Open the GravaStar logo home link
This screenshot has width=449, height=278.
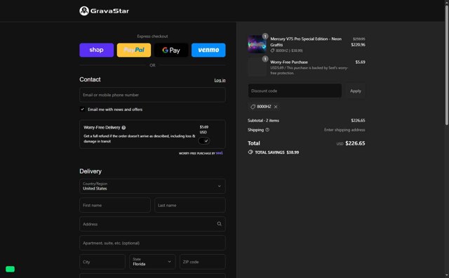click(105, 11)
